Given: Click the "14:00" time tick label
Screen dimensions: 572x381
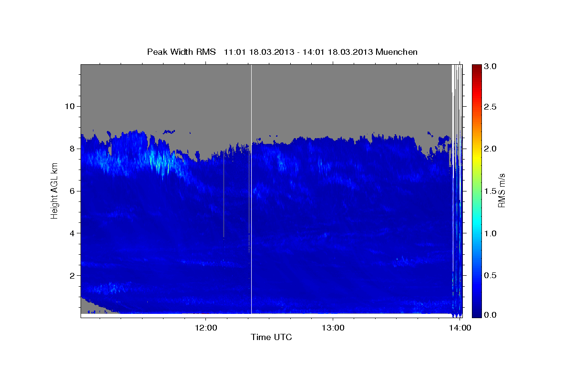Looking at the screenshot, I should [x=460, y=328].
